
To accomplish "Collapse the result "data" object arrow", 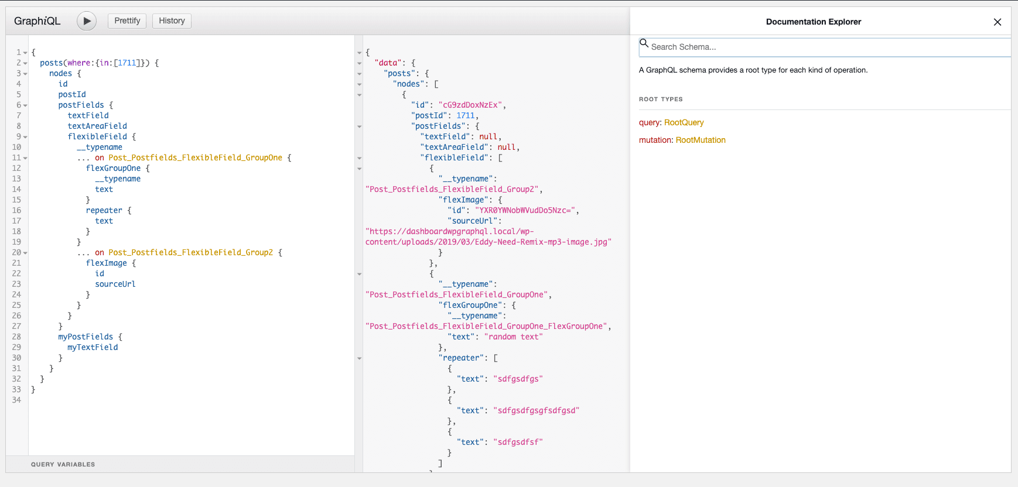I will pyautogui.click(x=359, y=63).
